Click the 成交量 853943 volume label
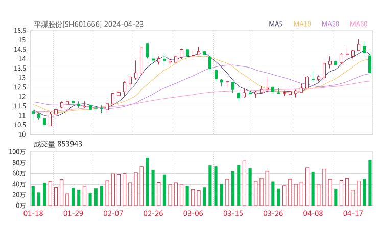Image resolution: width=378 pixels, height=225 pixels. click(x=58, y=144)
